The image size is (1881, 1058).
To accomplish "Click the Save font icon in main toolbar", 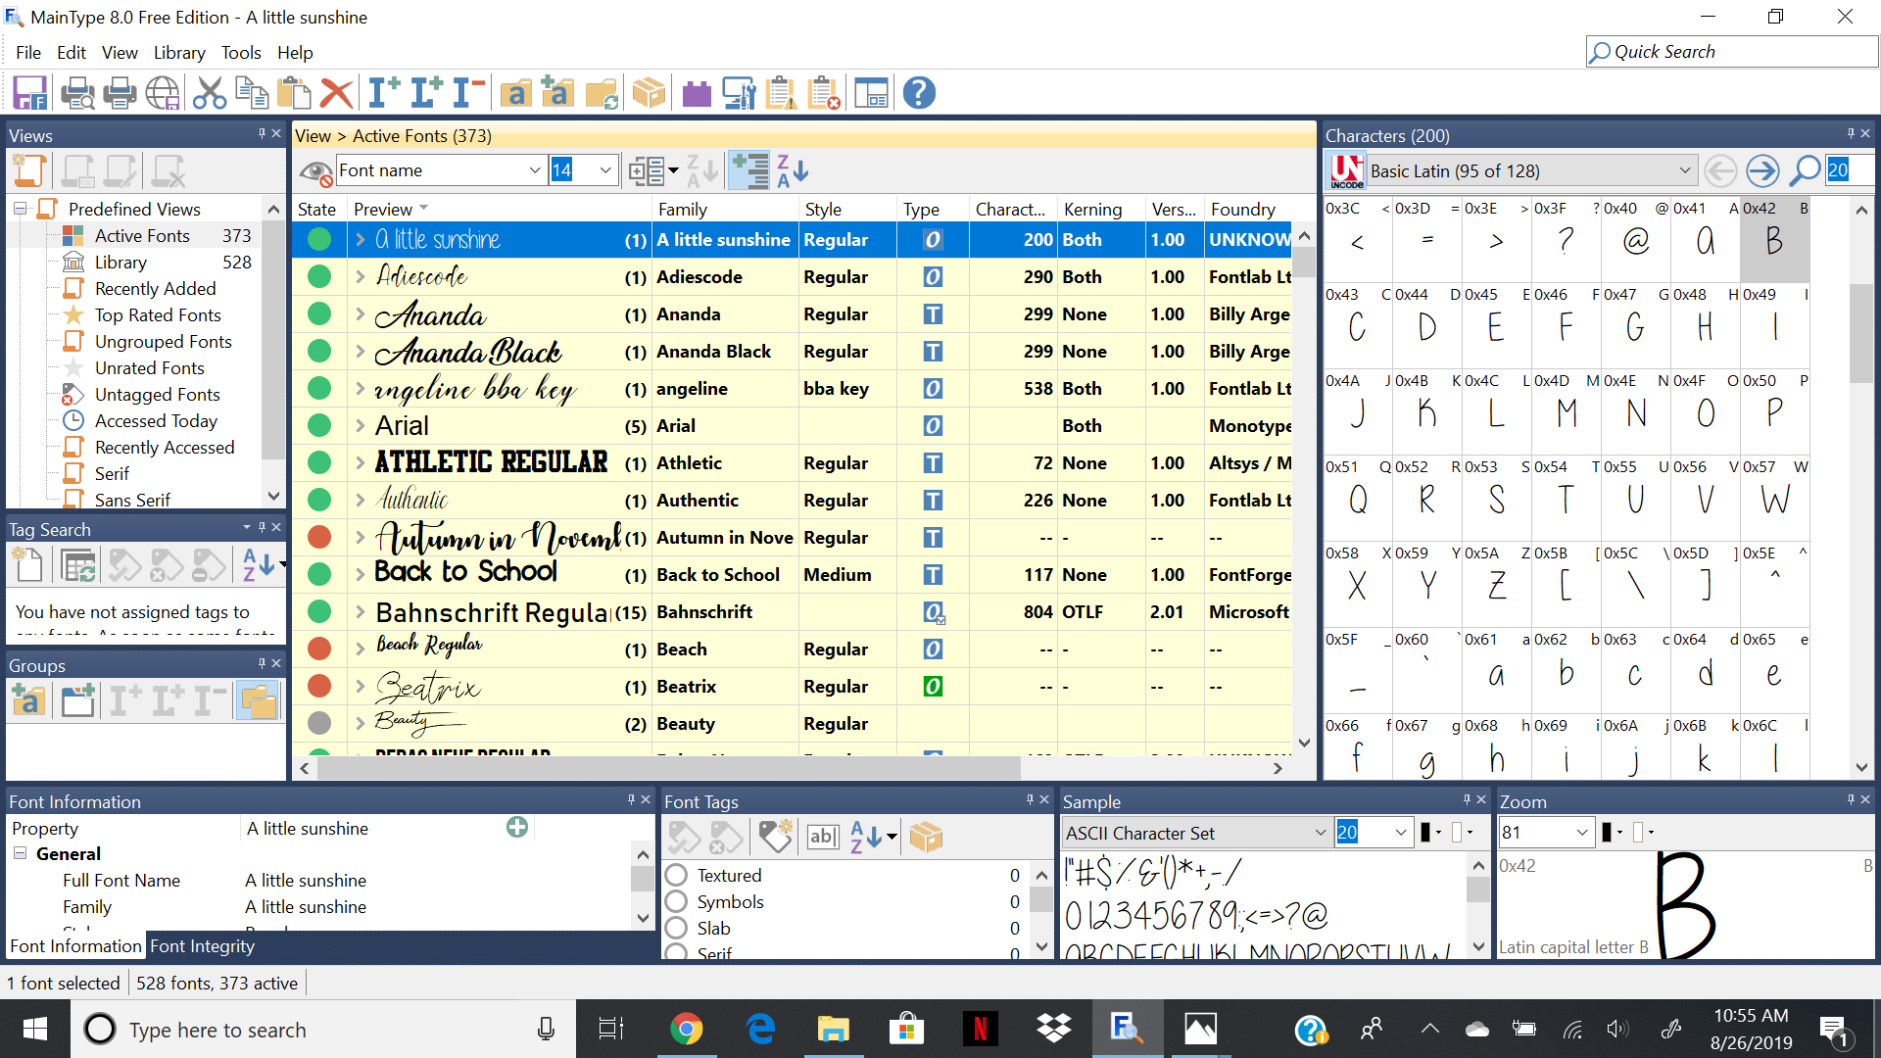I will [x=29, y=93].
